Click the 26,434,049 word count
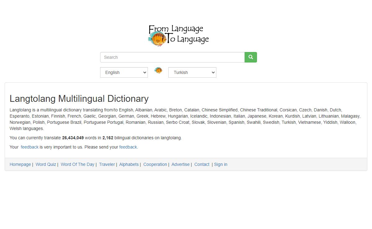This screenshot has height=229, width=372. (73, 138)
